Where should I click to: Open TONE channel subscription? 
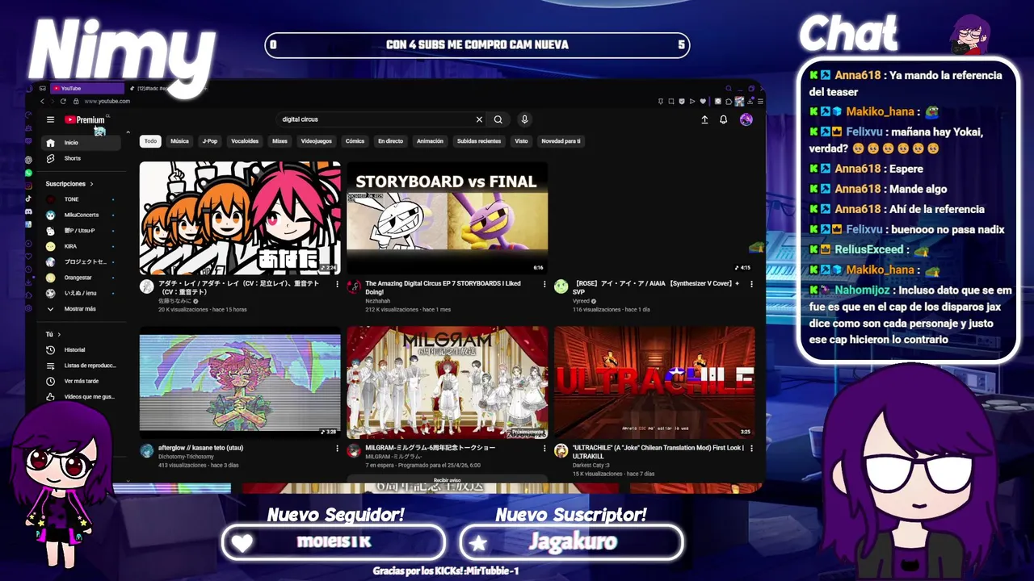click(x=81, y=199)
